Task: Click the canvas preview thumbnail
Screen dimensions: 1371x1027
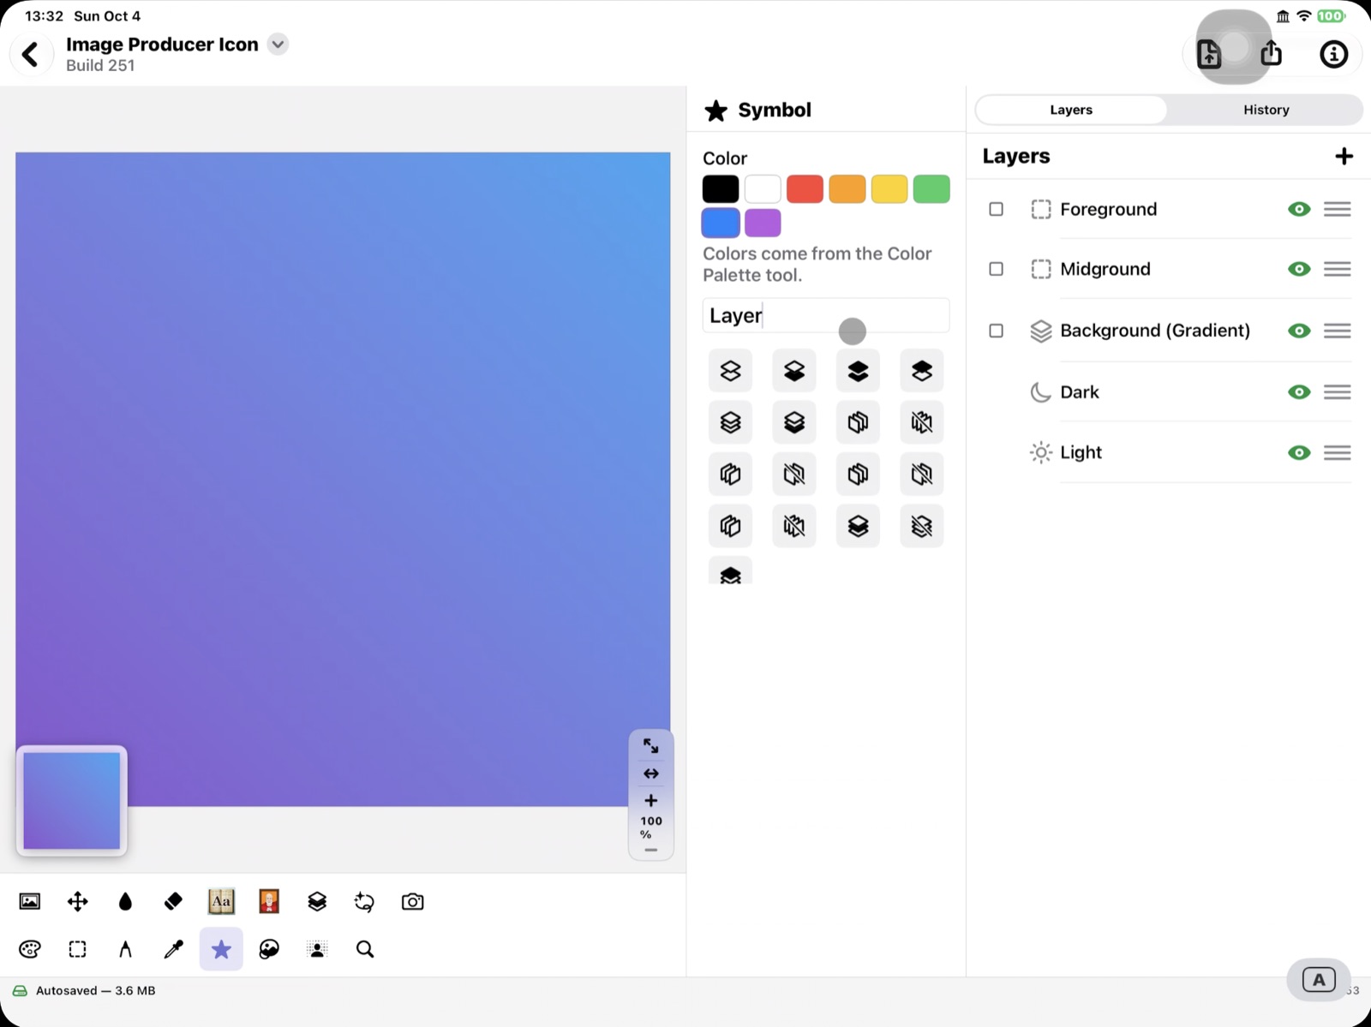Action: (72, 801)
